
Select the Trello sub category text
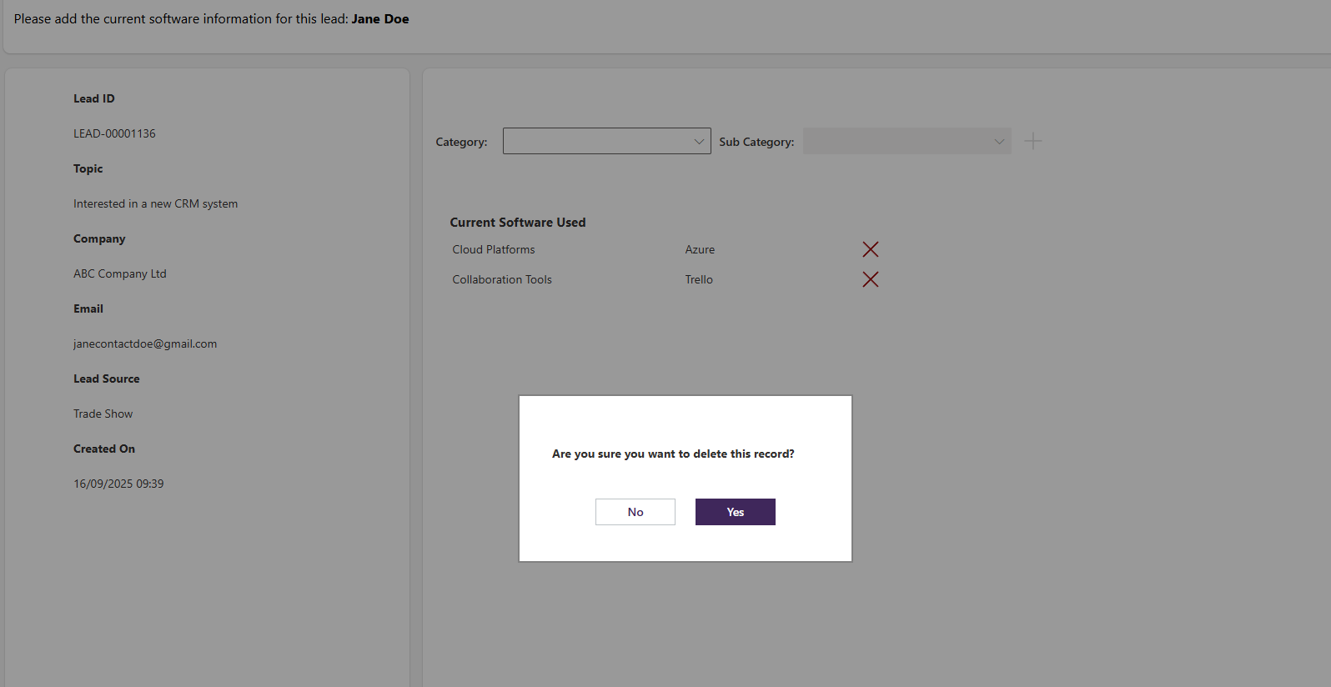[699, 279]
